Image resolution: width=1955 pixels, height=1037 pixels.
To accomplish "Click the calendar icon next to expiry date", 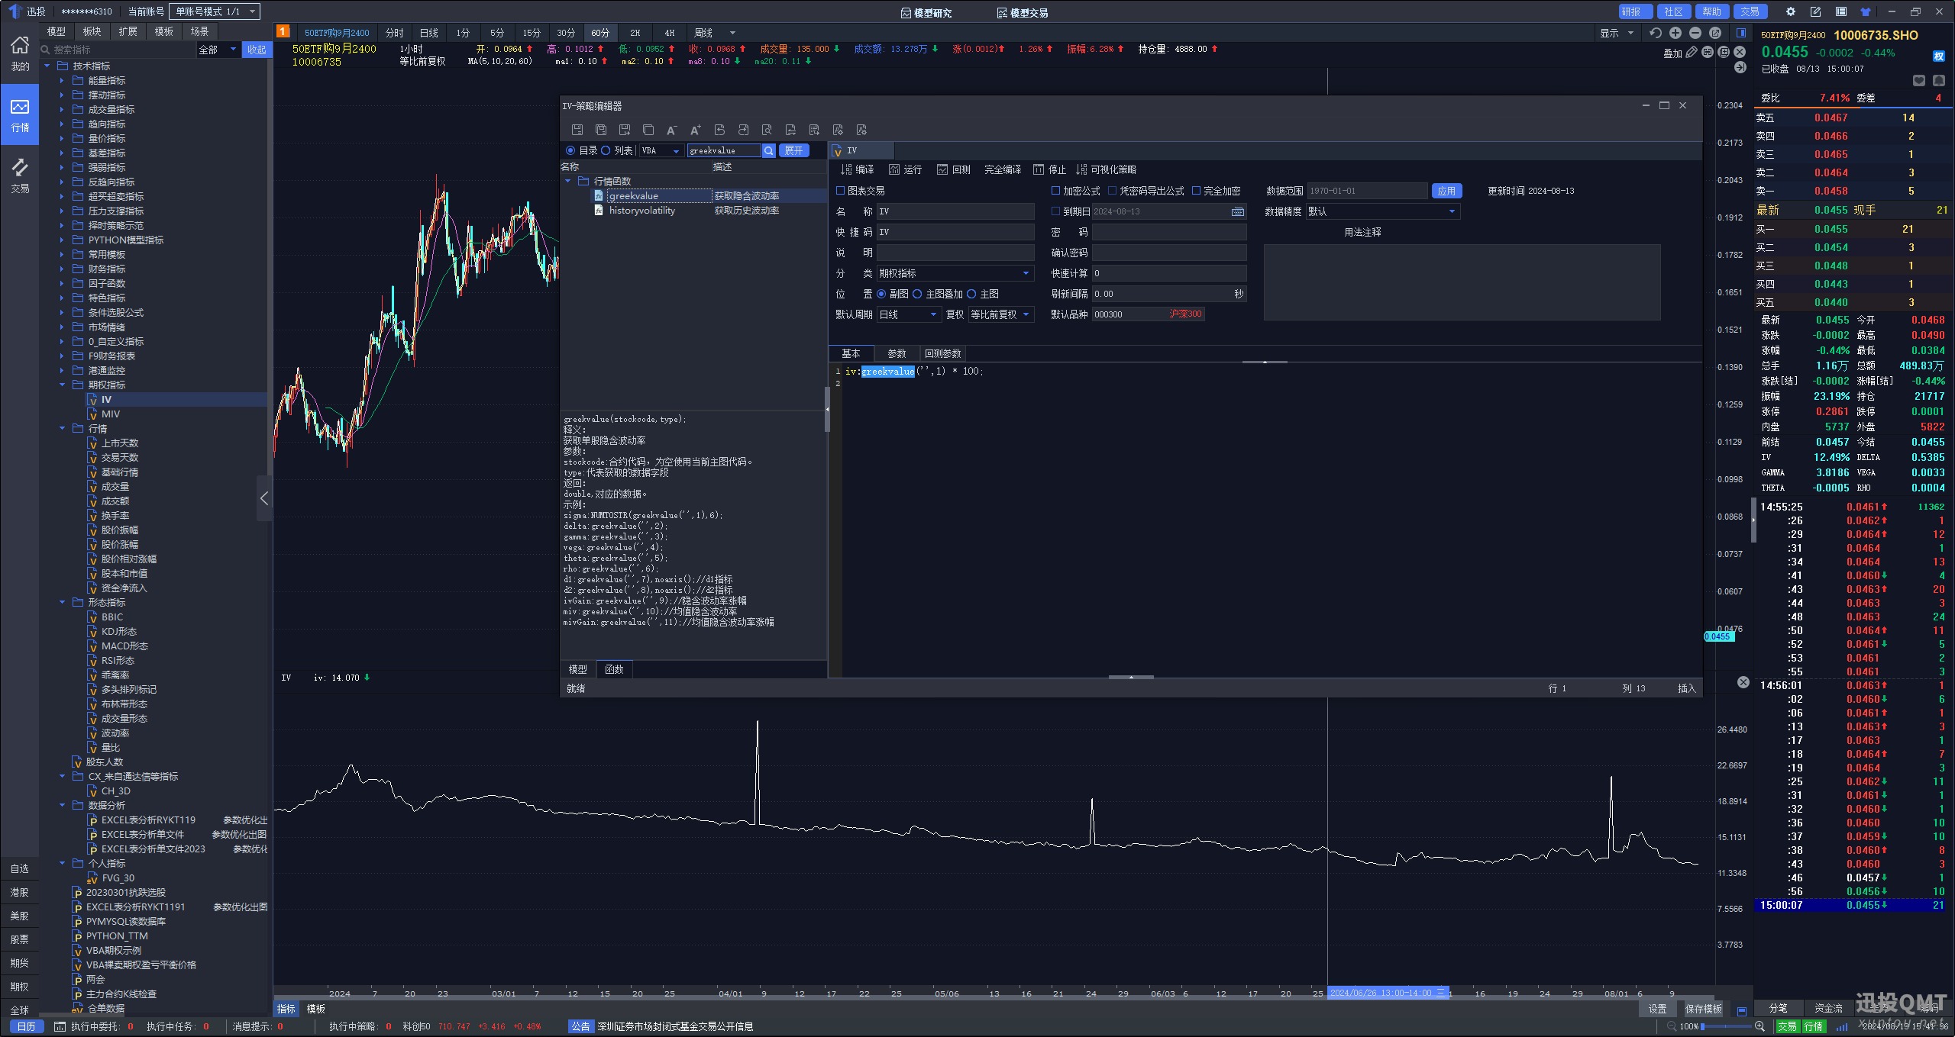I will pyautogui.click(x=1238, y=211).
